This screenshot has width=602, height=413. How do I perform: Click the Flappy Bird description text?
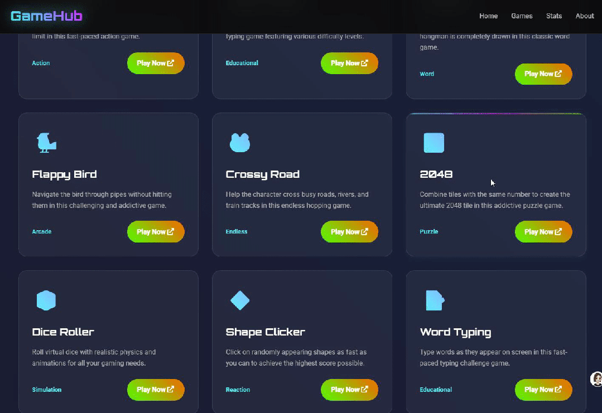102,200
